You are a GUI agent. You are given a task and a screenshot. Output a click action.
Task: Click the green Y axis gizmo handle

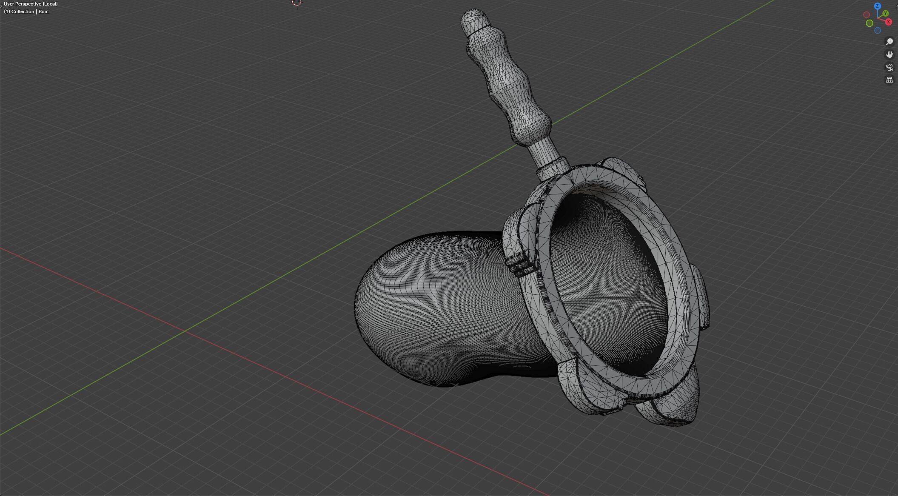point(885,14)
